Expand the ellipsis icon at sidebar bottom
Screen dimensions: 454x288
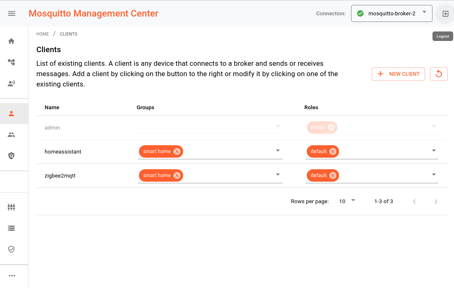pyautogui.click(x=11, y=275)
